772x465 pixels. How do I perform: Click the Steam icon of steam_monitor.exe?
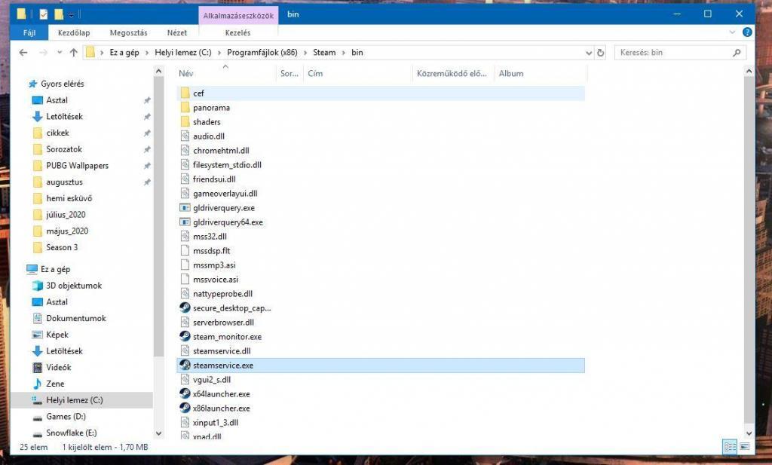(x=185, y=337)
